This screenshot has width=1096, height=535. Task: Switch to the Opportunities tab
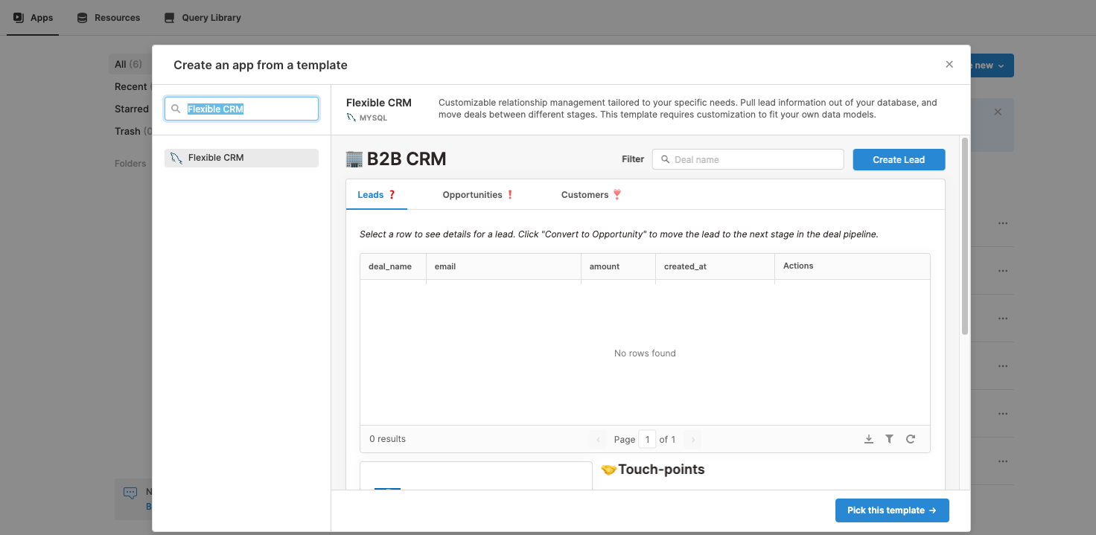[x=472, y=194]
